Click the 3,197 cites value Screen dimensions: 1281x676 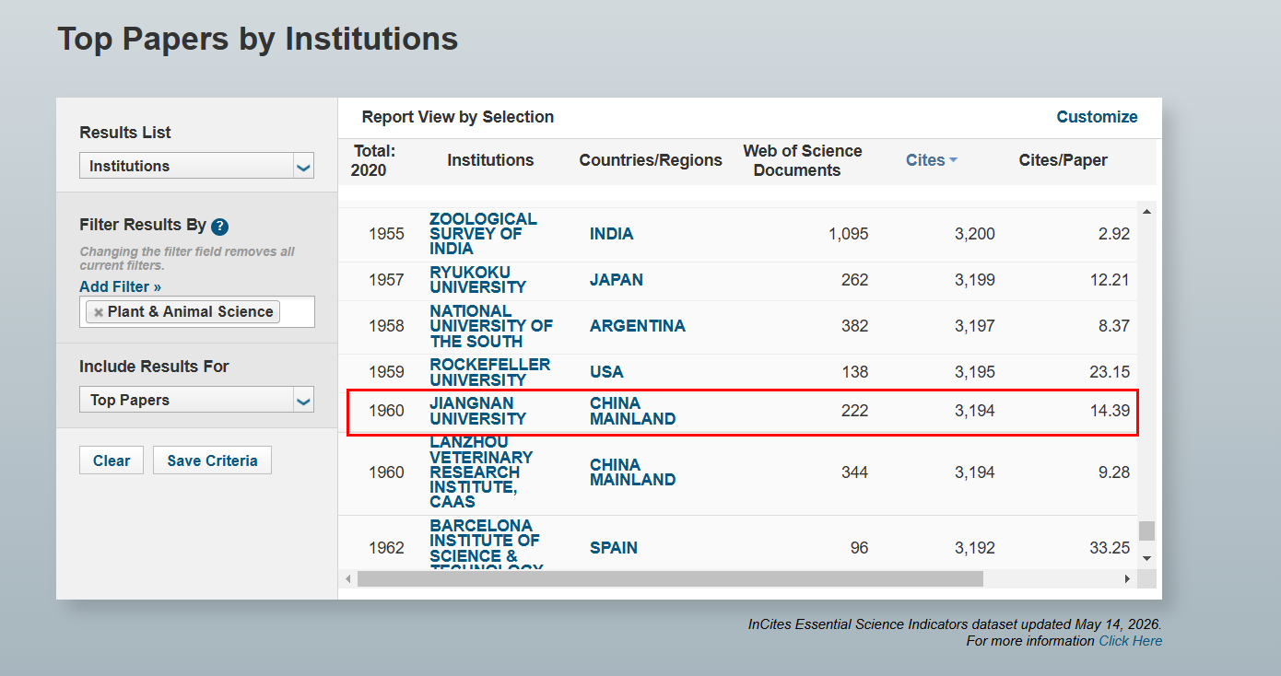[975, 326]
